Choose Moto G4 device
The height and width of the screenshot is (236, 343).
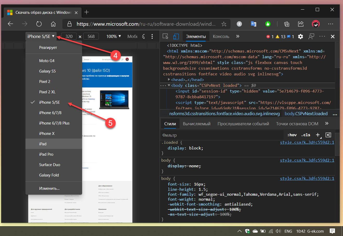[54, 61]
